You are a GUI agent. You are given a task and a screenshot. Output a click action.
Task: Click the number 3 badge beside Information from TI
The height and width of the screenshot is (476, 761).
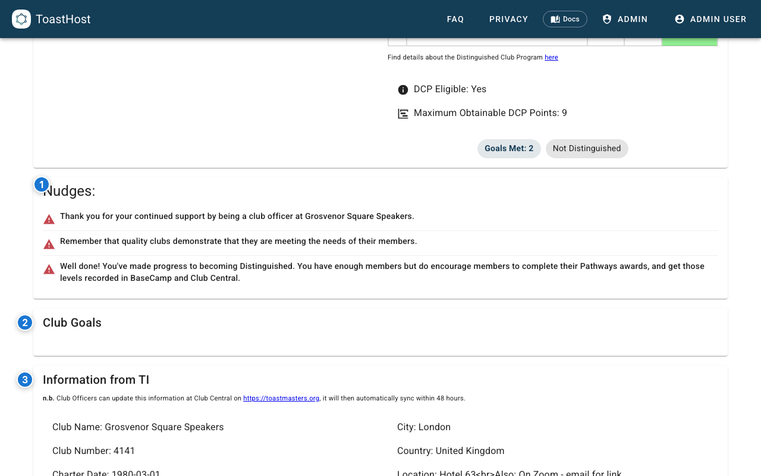pyautogui.click(x=25, y=380)
